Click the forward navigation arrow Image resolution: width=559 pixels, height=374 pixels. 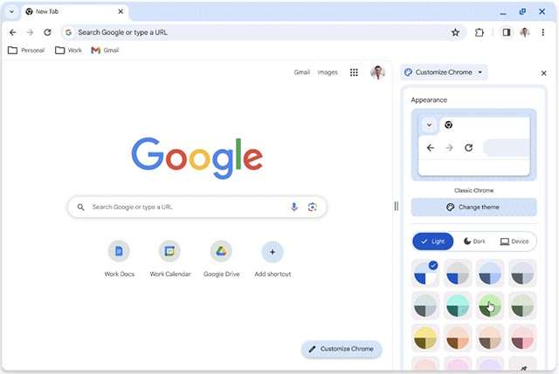pos(30,32)
